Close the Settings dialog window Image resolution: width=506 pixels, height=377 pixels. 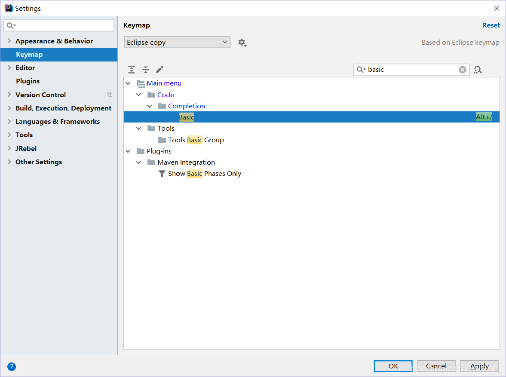pos(496,8)
